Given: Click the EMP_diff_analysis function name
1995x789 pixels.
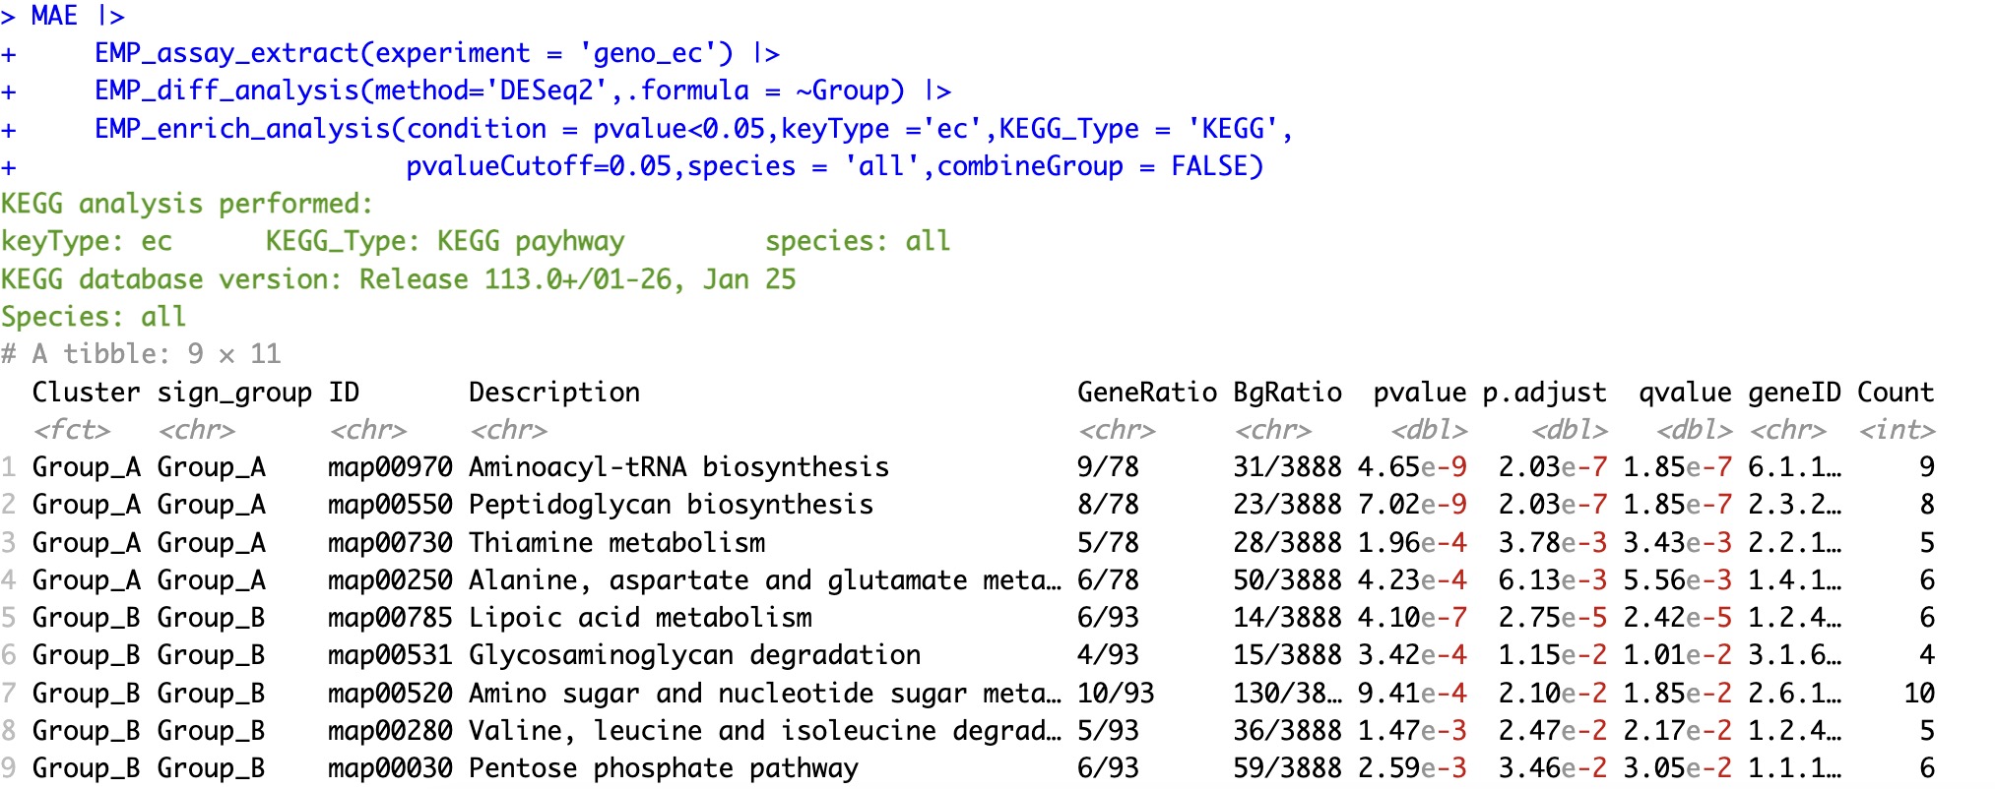Looking at the screenshot, I should click(227, 91).
